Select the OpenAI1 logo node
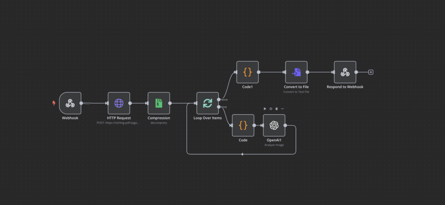 click(274, 126)
